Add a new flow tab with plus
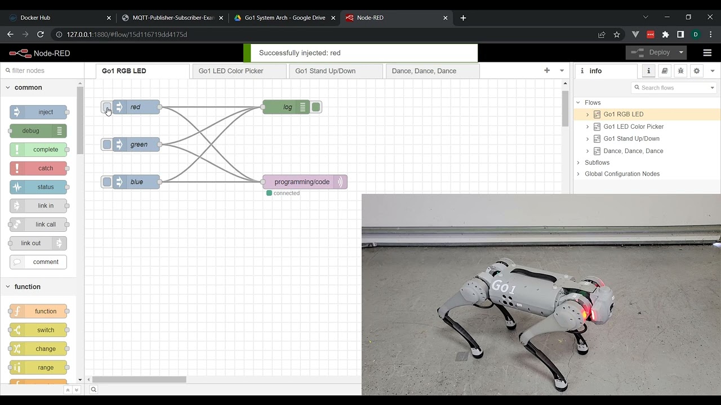 tap(546, 70)
